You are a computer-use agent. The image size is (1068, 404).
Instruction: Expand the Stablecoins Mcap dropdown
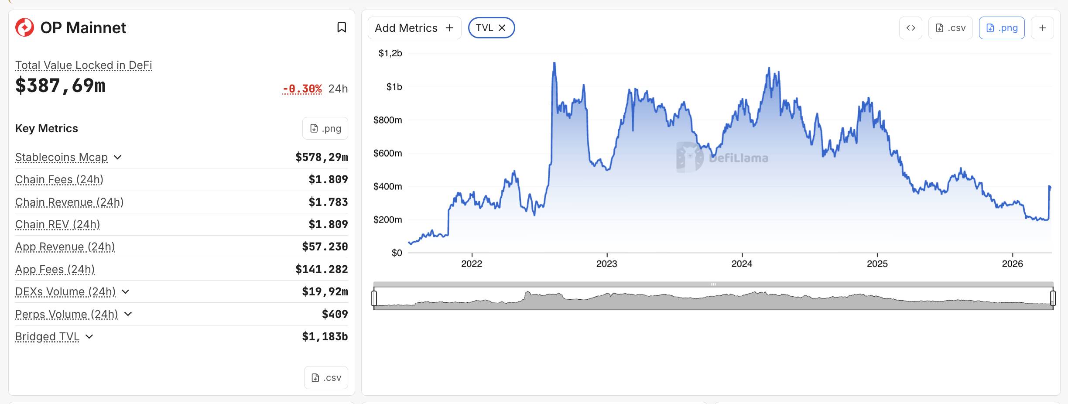(x=117, y=157)
